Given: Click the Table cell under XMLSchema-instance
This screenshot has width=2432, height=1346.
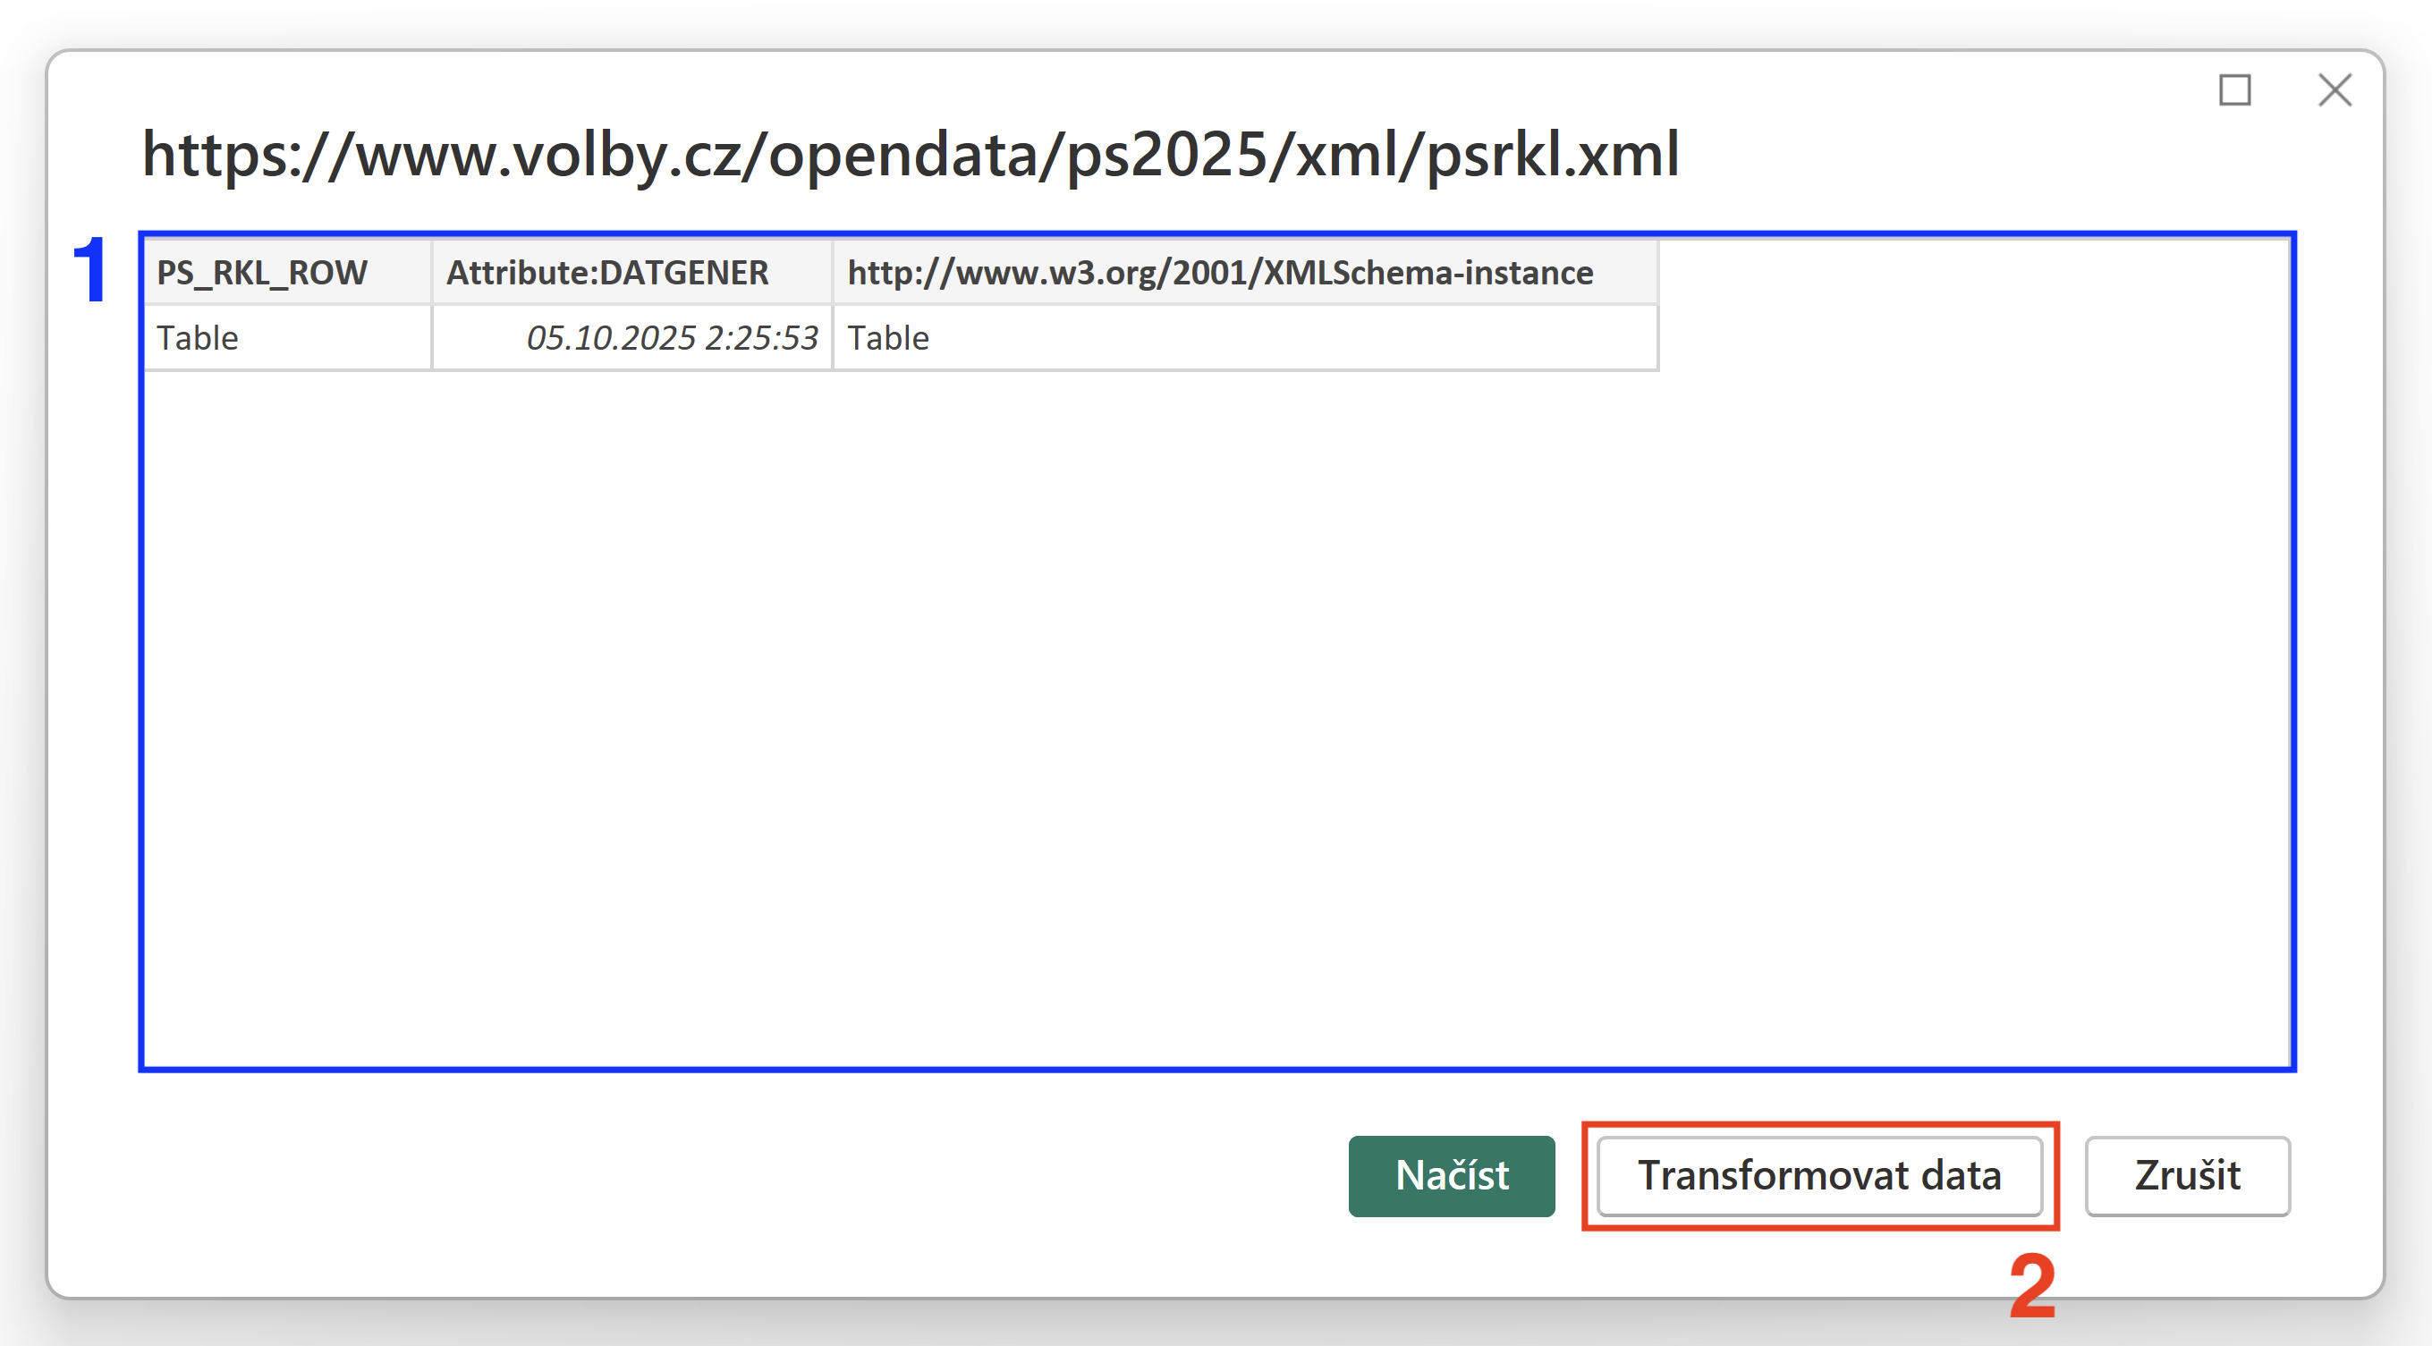Looking at the screenshot, I should tap(1244, 338).
